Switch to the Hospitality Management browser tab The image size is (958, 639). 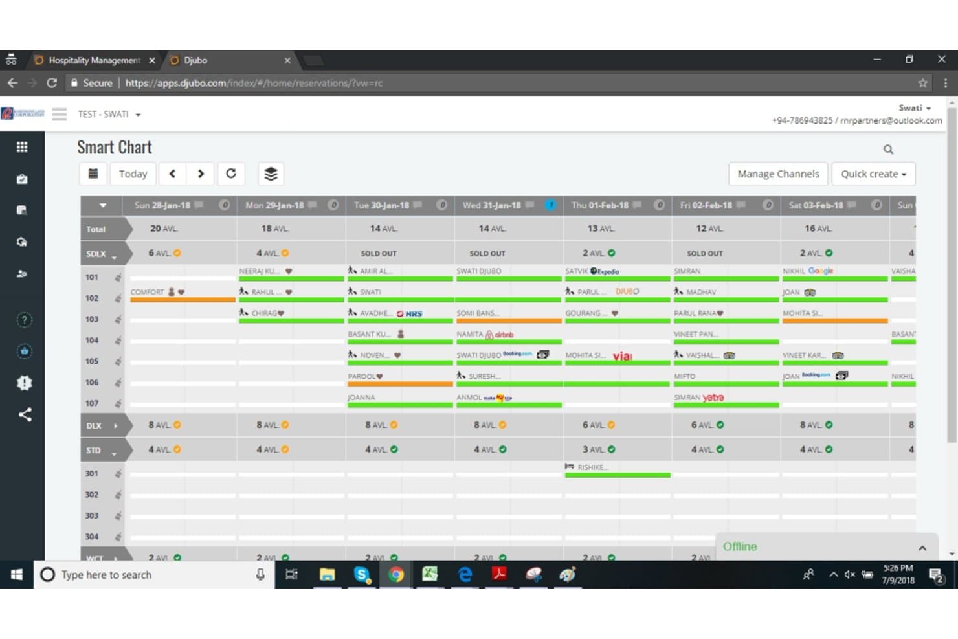pos(95,60)
